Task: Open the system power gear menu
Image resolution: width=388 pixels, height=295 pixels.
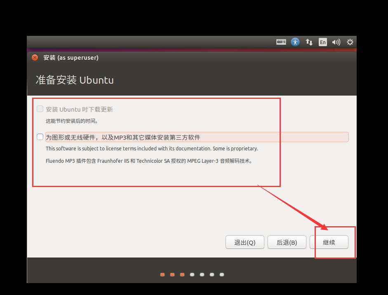Action: [350, 42]
